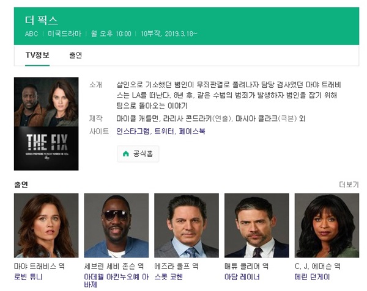Click the 월 오후 10:00 airtime text
Screen dimensions: 367x291
pyautogui.click(x=111, y=34)
